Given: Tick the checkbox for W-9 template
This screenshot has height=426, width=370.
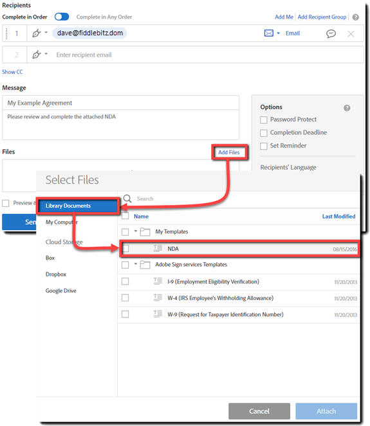Looking at the screenshot, I should click(125, 314).
